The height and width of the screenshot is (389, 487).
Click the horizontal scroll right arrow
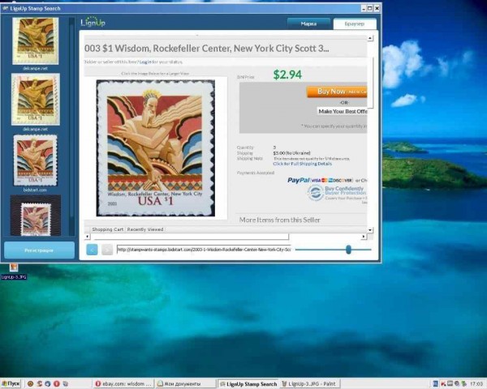pyautogui.click(x=364, y=237)
